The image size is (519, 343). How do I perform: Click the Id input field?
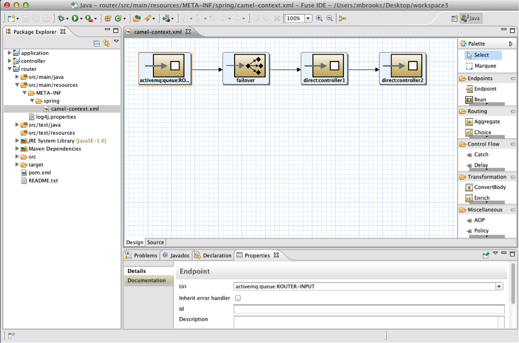point(369,309)
